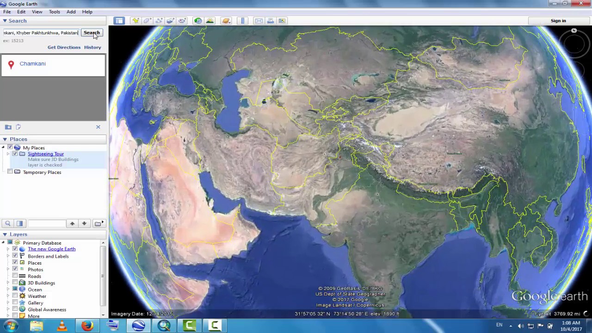592x333 pixels.
Task: Toggle Borders and Labels layer checkbox
Action: tap(15, 256)
